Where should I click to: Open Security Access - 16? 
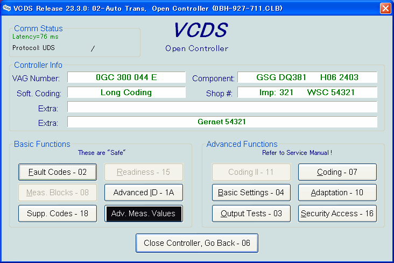pos(337,214)
